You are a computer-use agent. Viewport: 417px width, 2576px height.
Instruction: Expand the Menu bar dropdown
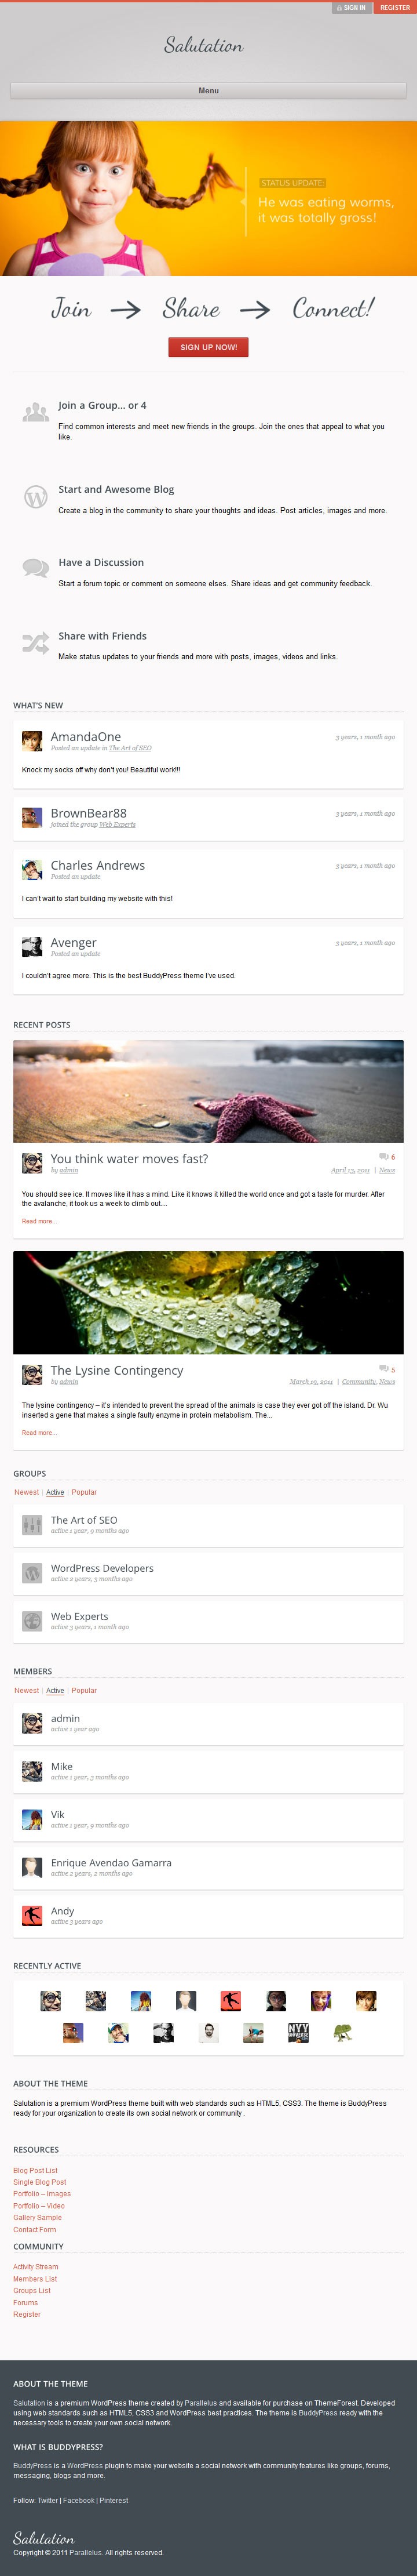pyautogui.click(x=208, y=91)
